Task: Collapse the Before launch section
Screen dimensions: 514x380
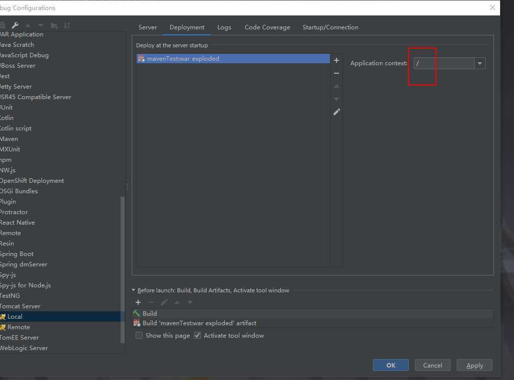Action: pyautogui.click(x=134, y=290)
